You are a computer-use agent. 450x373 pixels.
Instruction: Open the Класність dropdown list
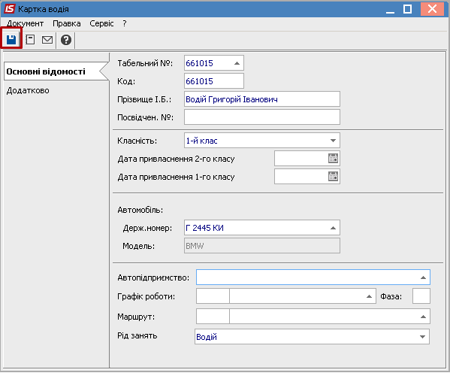click(x=333, y=141)
